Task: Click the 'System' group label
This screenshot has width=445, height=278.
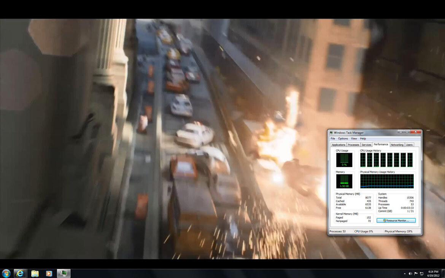Action: pyautogui.click(x=382, y=194)
